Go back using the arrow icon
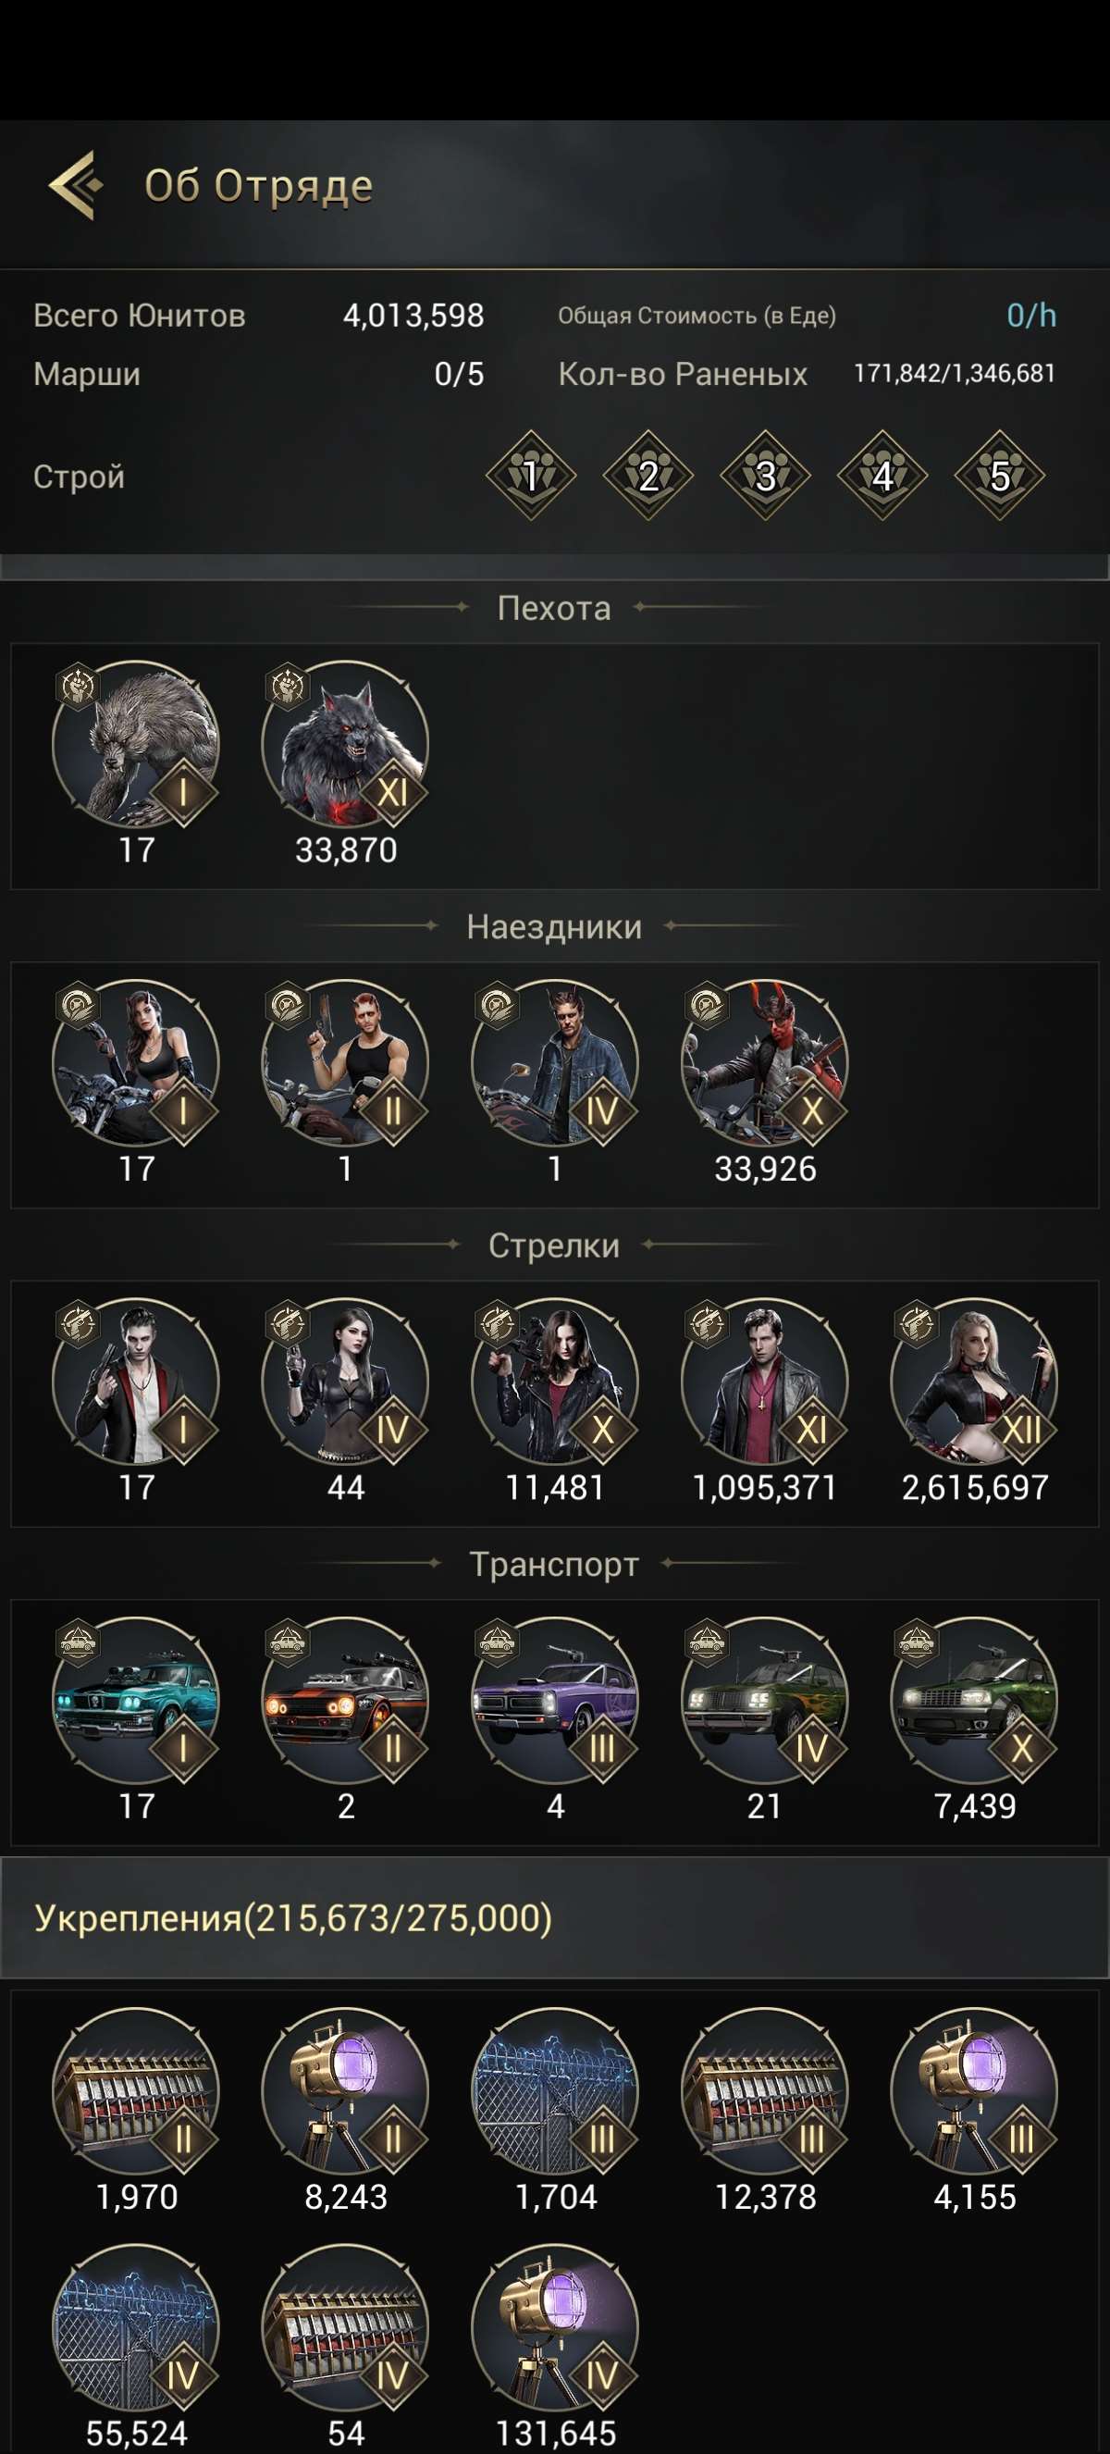This screenshot has height=2454, width=1110. pyautogui.click(x=75, y=185)
